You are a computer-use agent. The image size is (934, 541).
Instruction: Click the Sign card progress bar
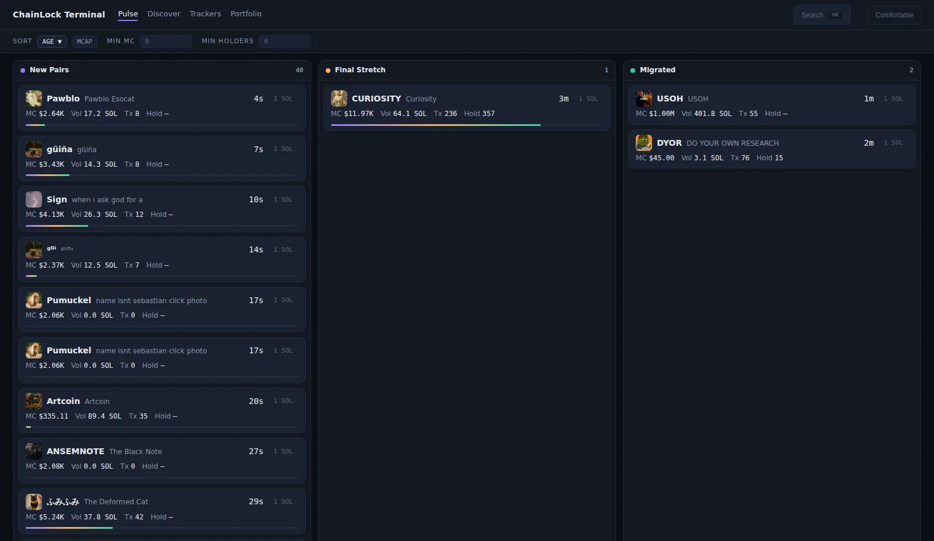(162, 226)
